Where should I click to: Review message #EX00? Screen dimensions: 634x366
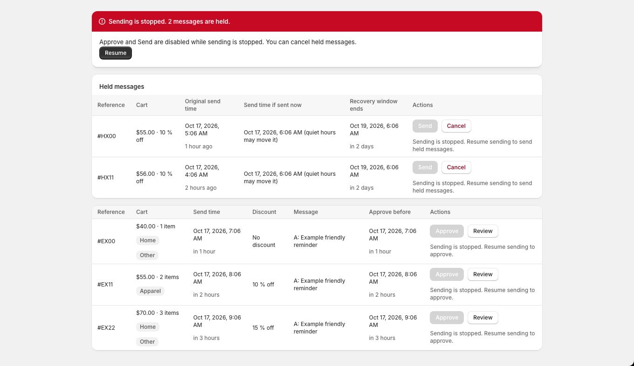483,231
